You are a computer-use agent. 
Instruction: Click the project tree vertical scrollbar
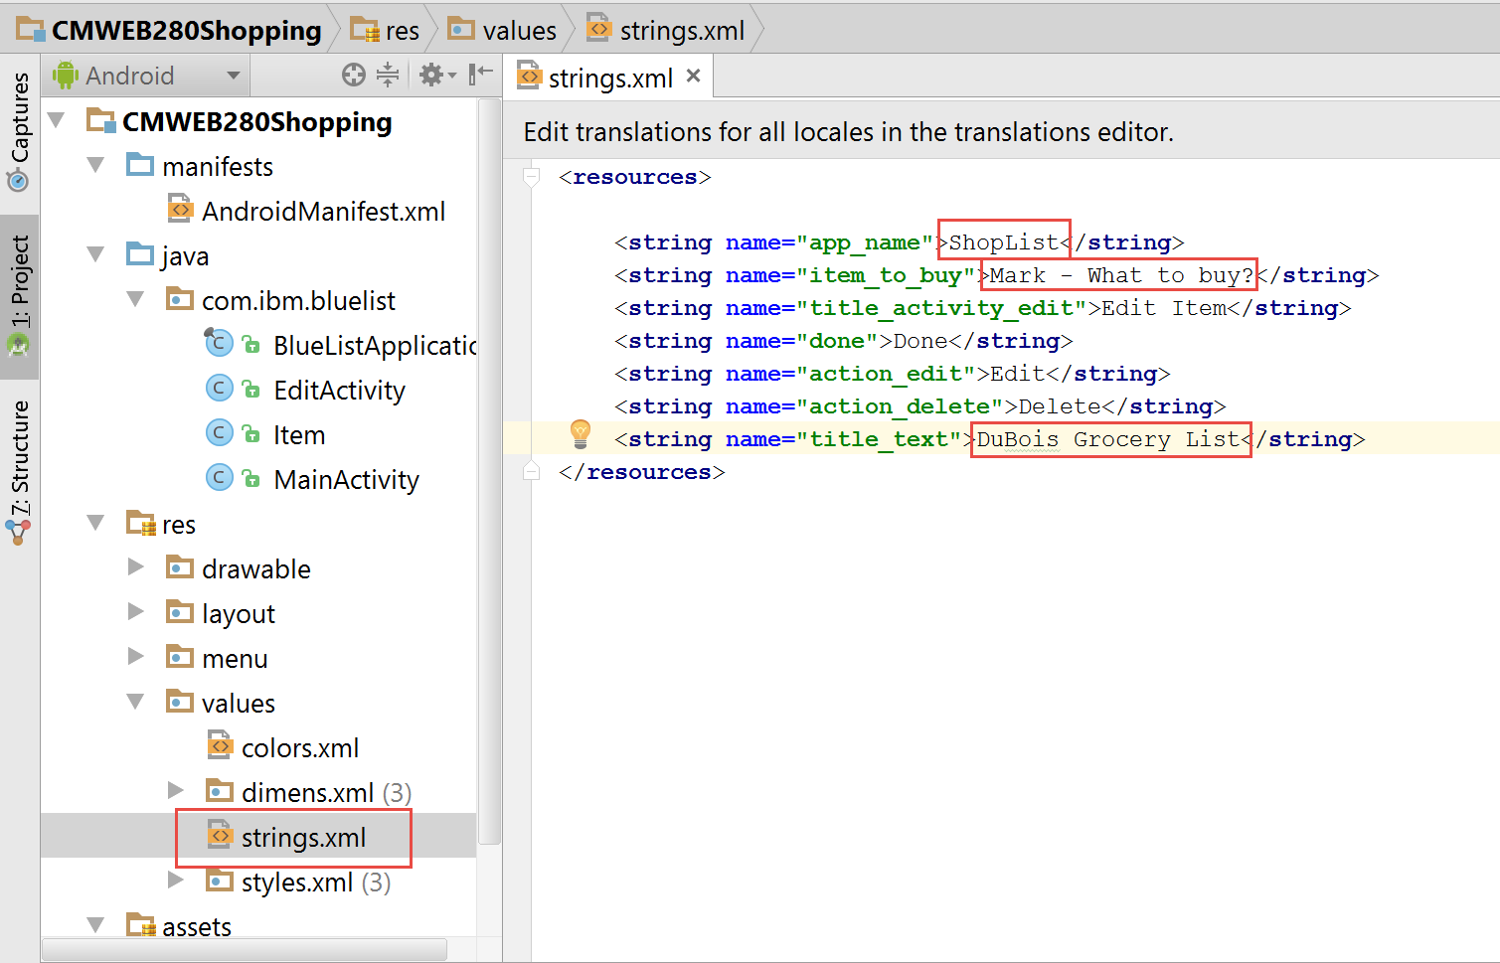[488, 472]
